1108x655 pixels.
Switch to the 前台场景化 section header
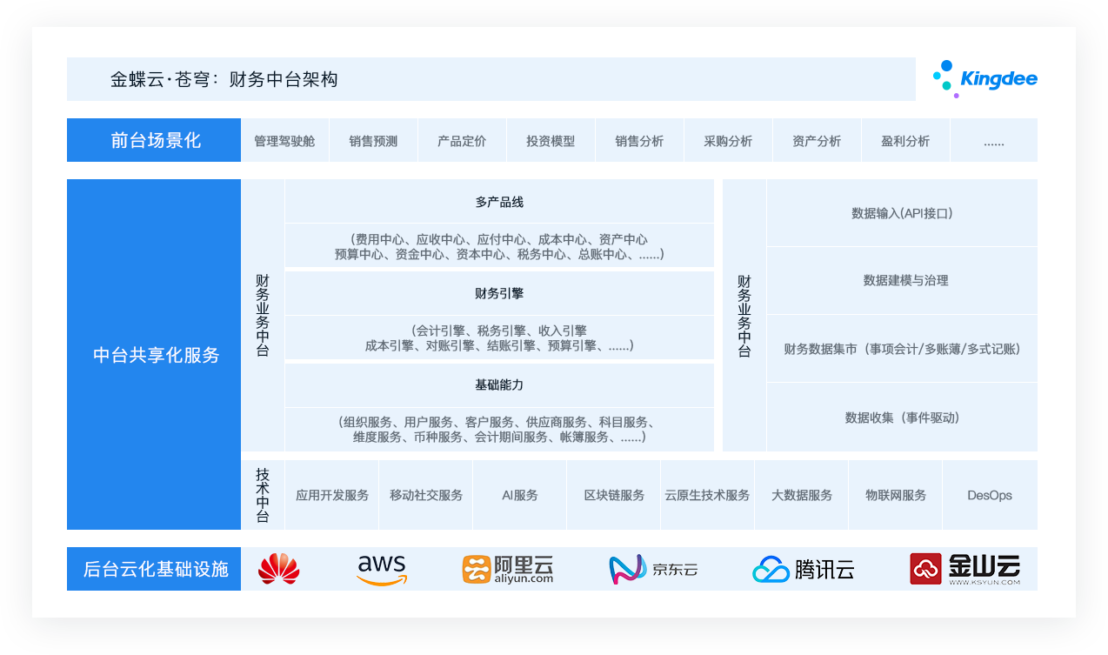point(153,140)
